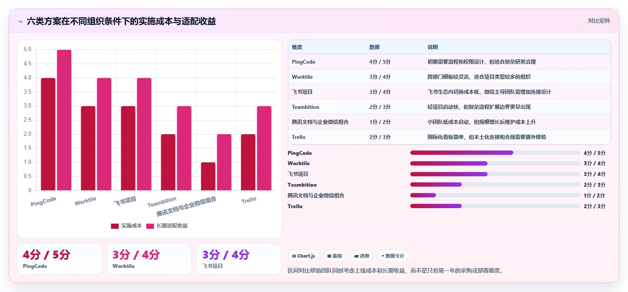Click 1分 / 2分 value beside progress bar
The width and height of the screenshot is (628, 292).
point(594,196)
